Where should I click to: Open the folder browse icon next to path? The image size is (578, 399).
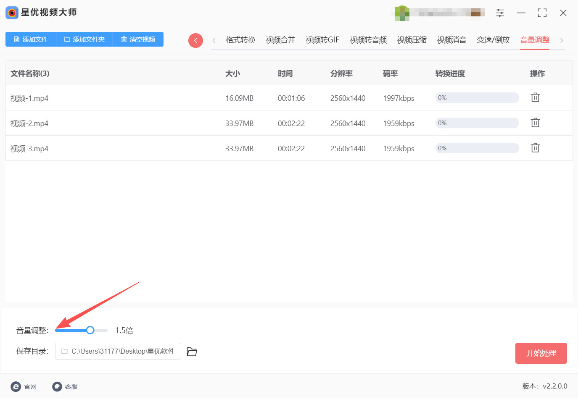pyautogui.click(x=192, y=352)
